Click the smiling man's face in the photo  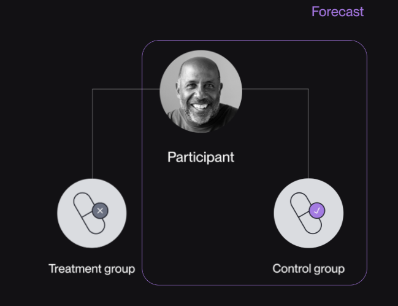pyautogui.click(x=198, y=91)
